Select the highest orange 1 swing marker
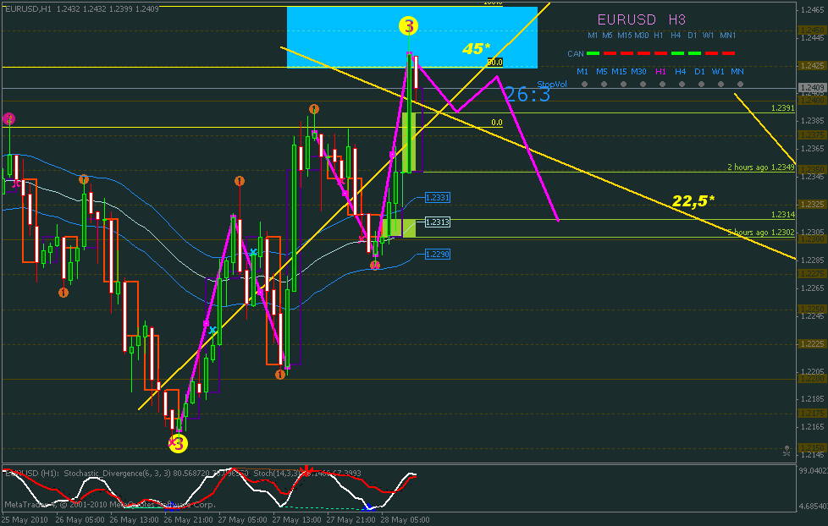Viewport: 828px width, 526px height. pos(313,109)
